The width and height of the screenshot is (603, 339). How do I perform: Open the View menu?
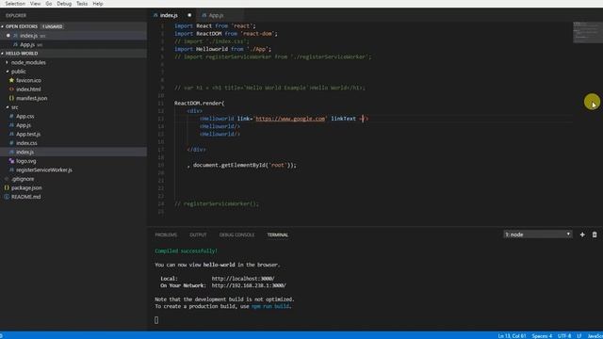pos(35,4)
